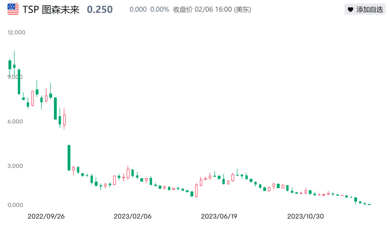Click the price change value 0.000
This screenshot has height=227, width=389.
tap(138, 10)
